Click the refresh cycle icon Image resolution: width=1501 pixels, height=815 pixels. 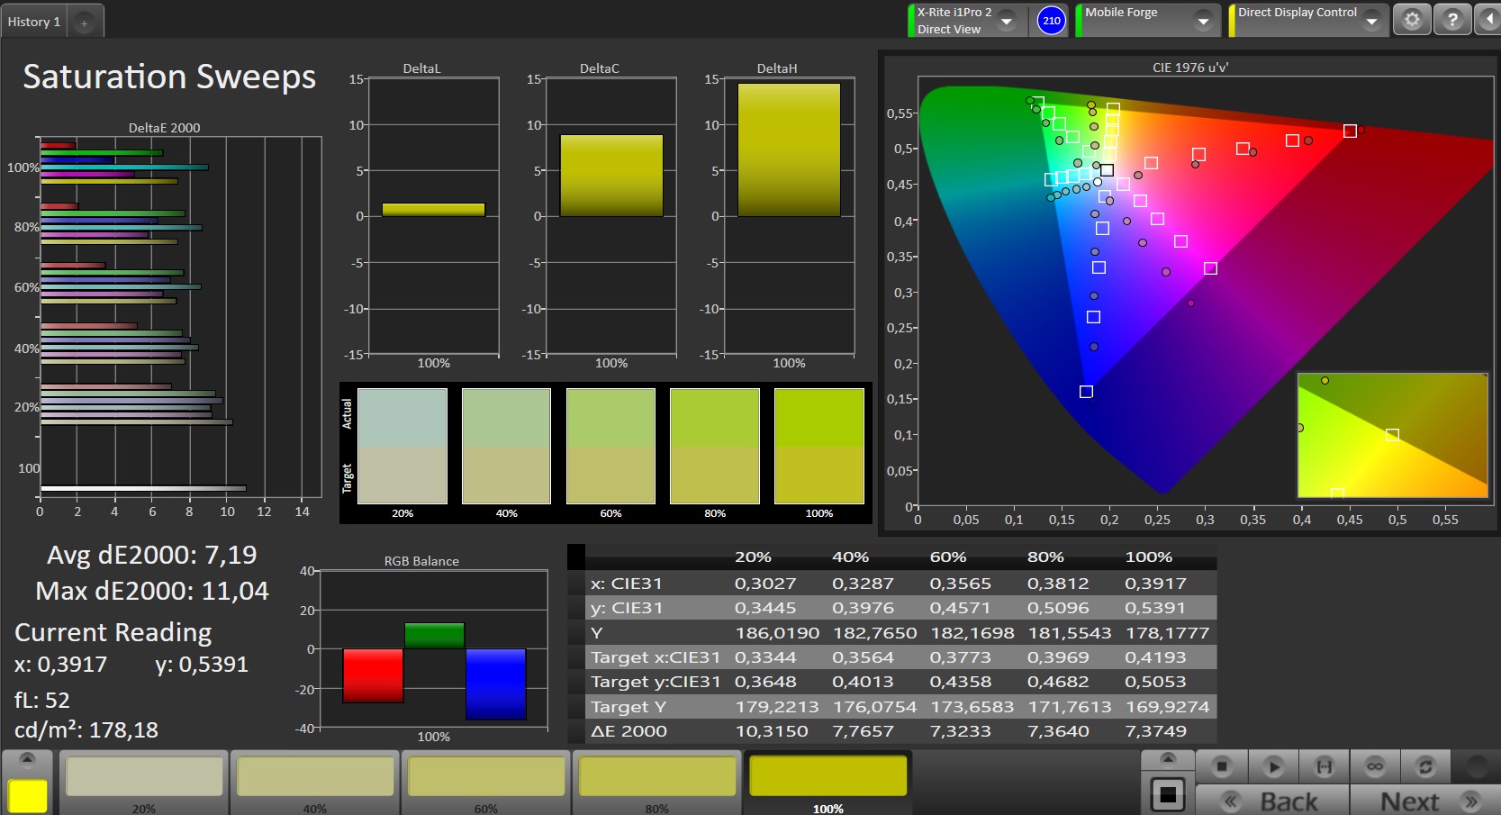click(1425, 766)
